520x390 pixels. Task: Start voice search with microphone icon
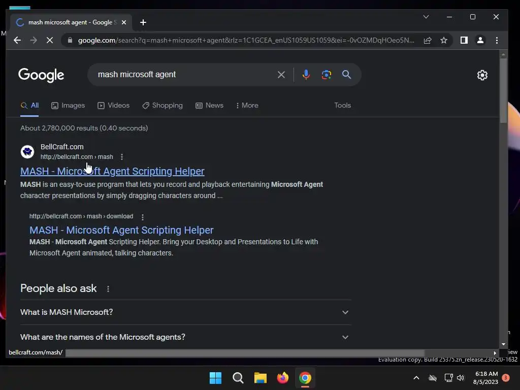coord(306,75)
